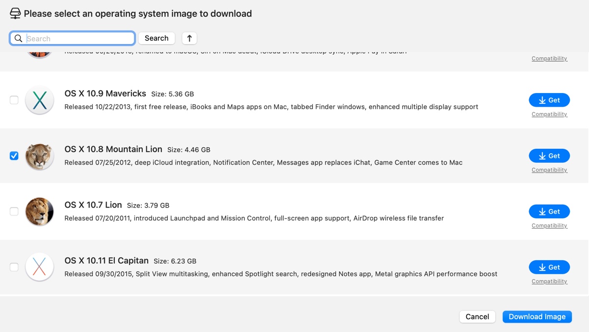The height and width of the screenshot is (332, 589).
Task: Click the Mountain Lion artwork icon
Action: [x=39, y=156]
